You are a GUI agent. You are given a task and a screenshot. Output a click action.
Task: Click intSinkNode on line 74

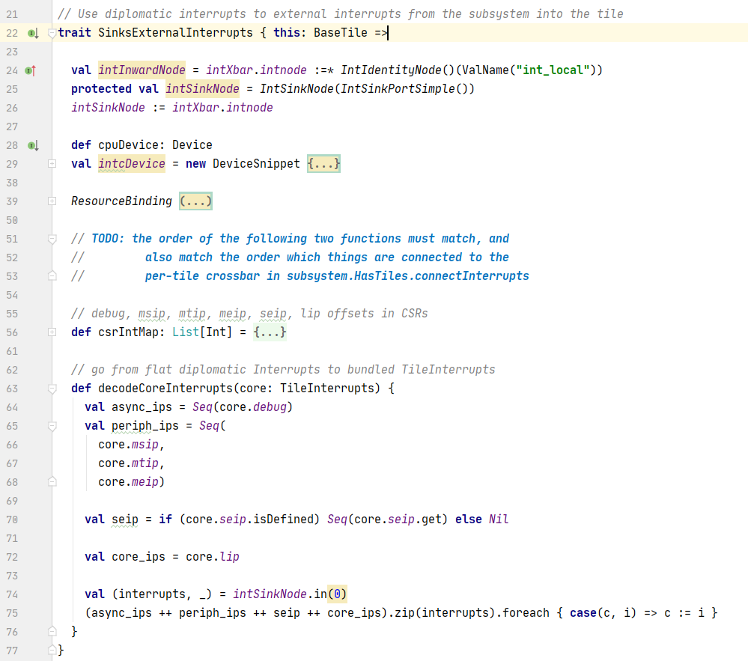pyautogui.click(x=270, y=594)
